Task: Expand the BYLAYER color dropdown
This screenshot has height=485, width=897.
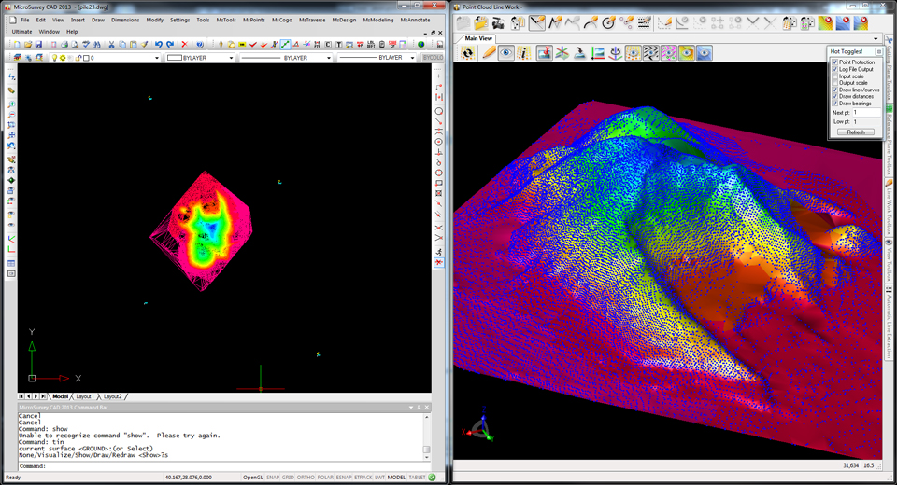Action: pos(231,58)
